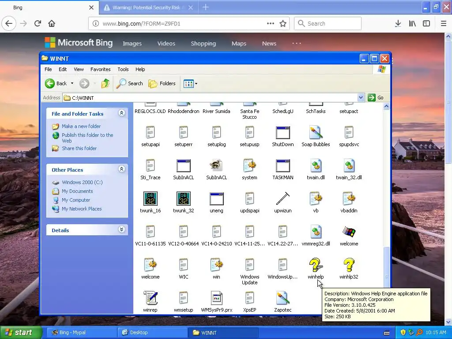This screenshot has height=339, width=452.
Task: Select the upwizun file icon
Action: [282, 199]
